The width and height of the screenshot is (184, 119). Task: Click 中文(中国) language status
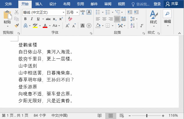coord(60,116)
